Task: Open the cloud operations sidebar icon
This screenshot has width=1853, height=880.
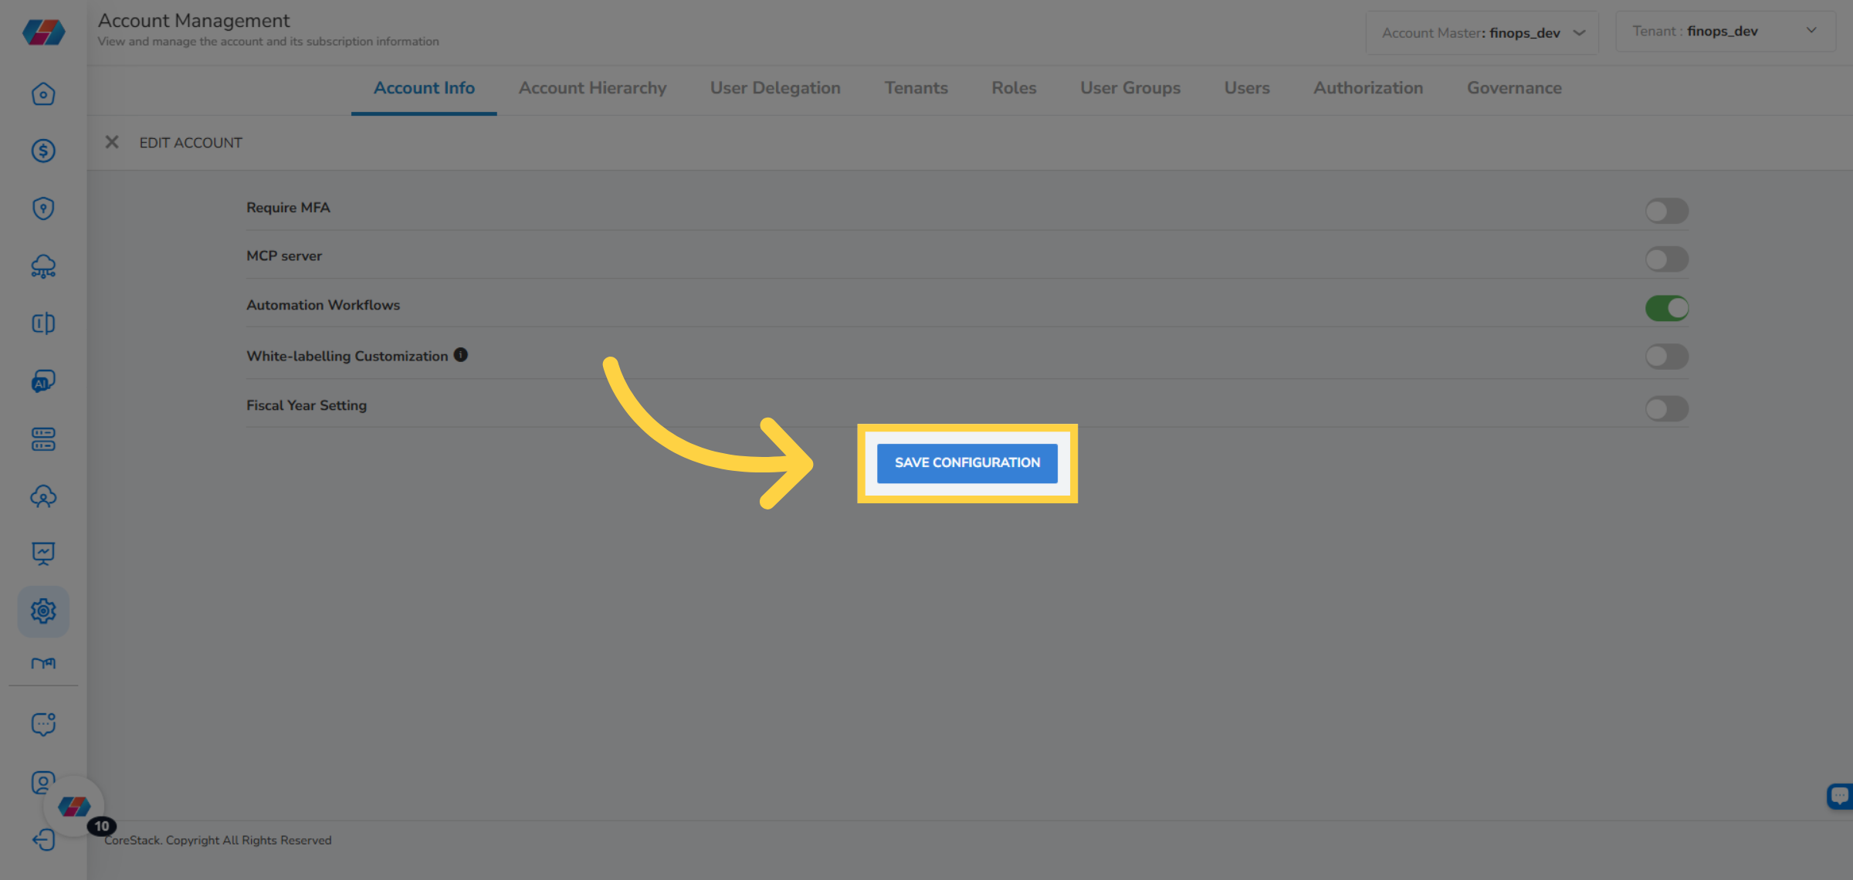Action: [x=43, y=266]
